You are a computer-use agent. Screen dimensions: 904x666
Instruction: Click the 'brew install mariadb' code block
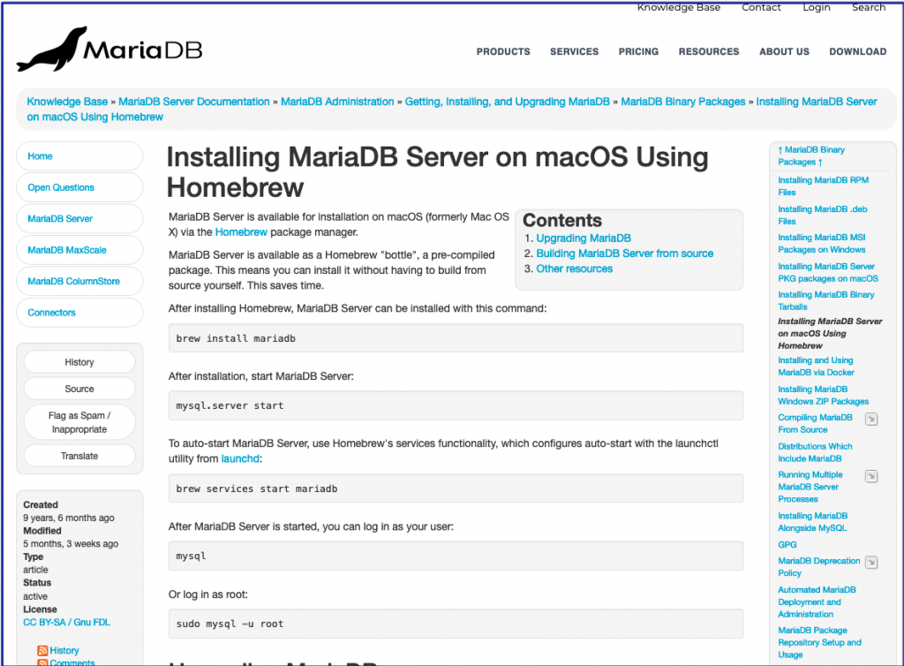[456, 338]
